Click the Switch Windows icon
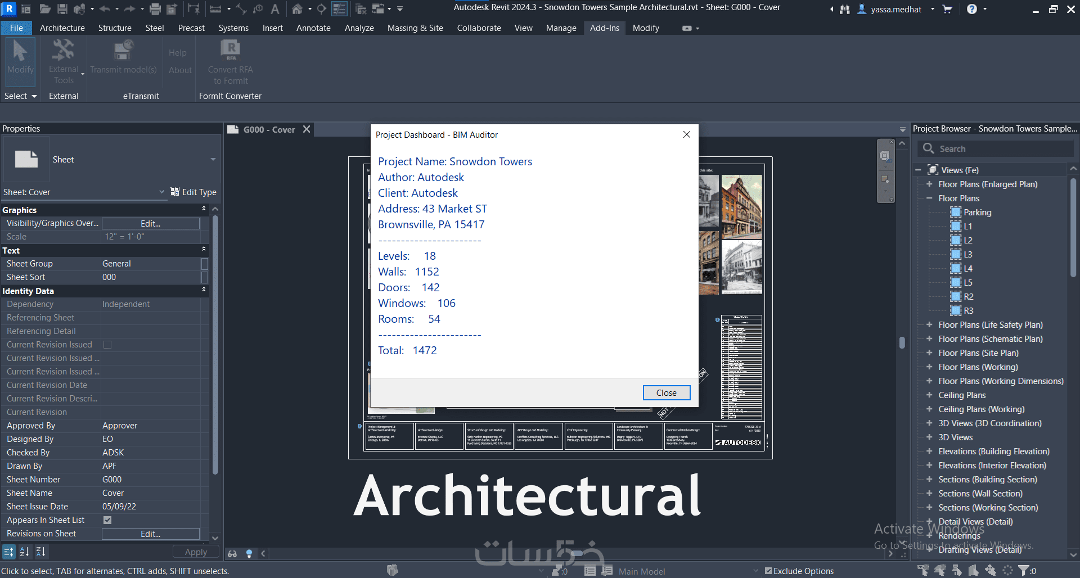The image size is (1080, 578). [379, 9]
